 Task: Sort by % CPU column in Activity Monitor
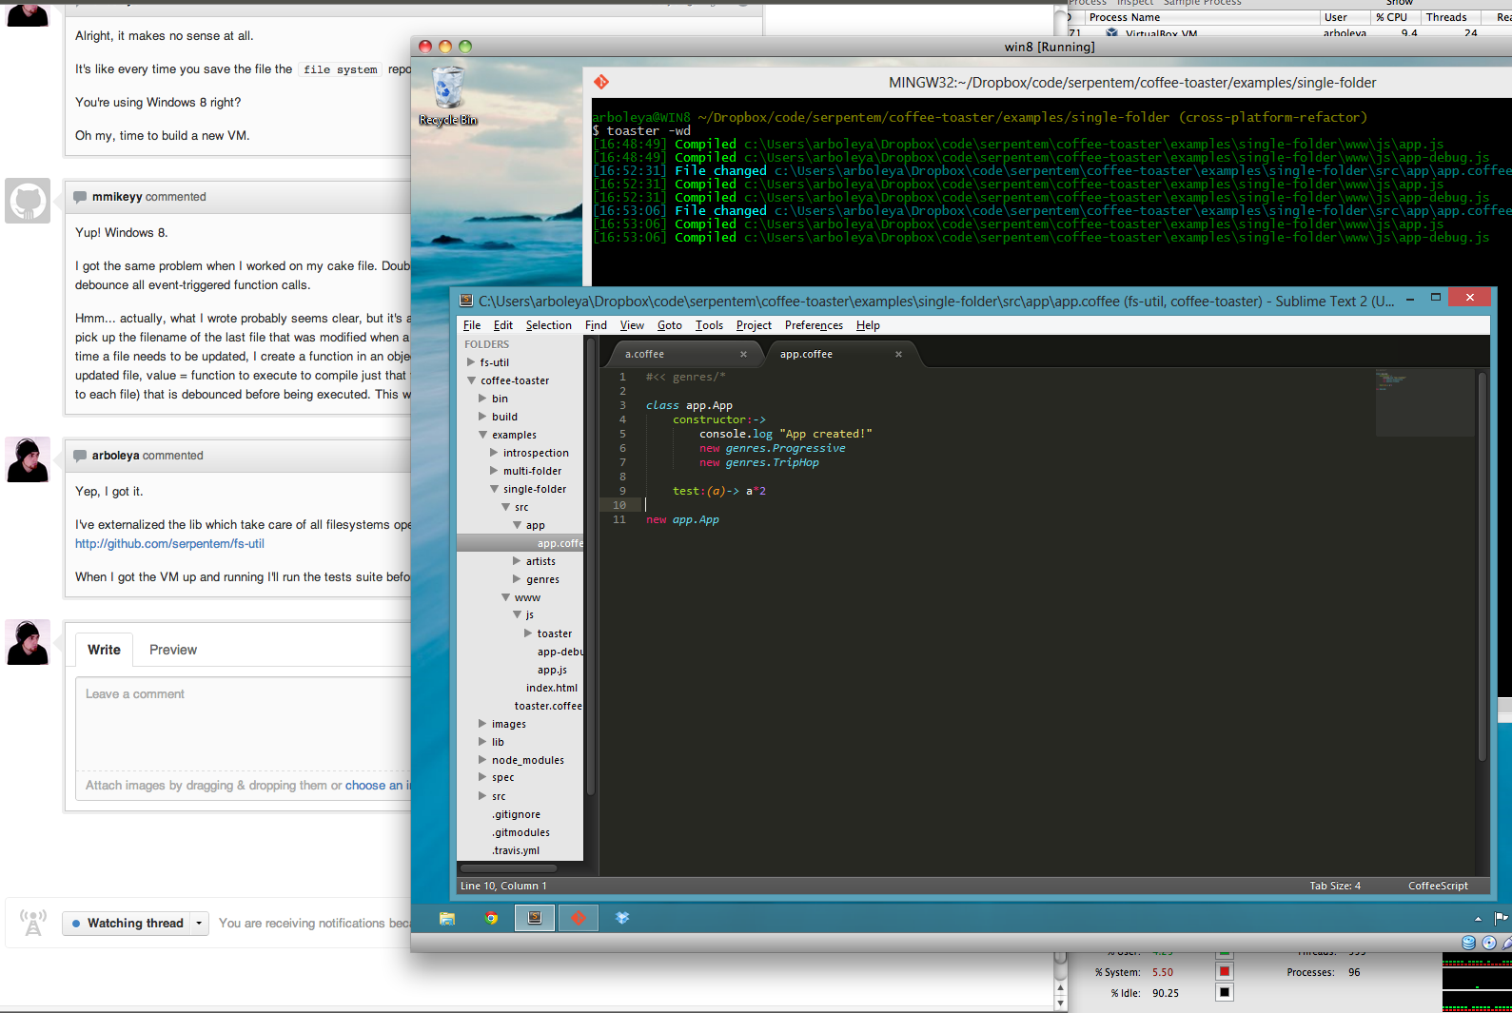pyautogui.click(x=1396, y=17)
